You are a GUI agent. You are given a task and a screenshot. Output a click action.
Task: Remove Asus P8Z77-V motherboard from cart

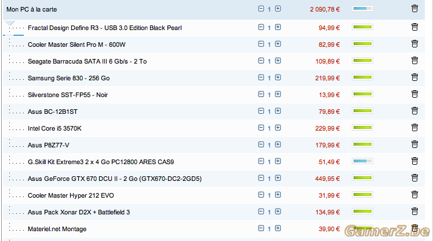(414, 144)
